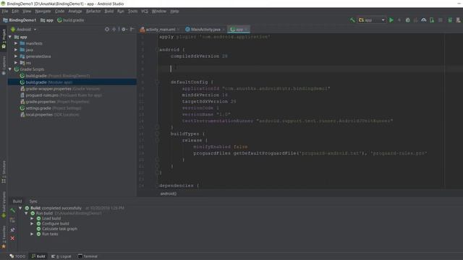Select build.gradle (Module: app) file
The width and height of the screenshot is (463, 260).
pyautogui.click(x=72, y=82)
